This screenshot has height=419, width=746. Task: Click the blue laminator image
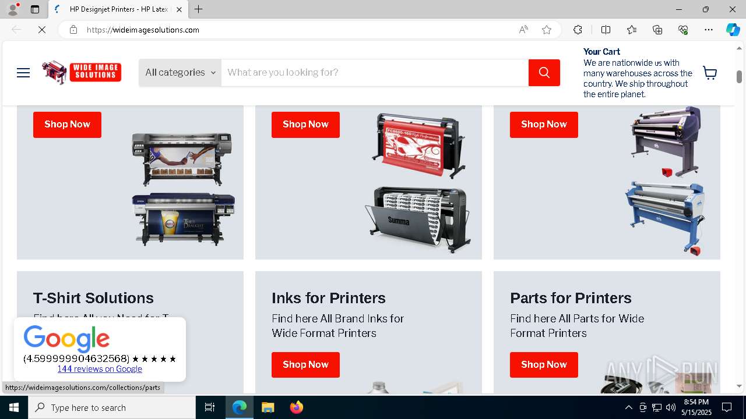pyautogui.click(x=665, y=219)
